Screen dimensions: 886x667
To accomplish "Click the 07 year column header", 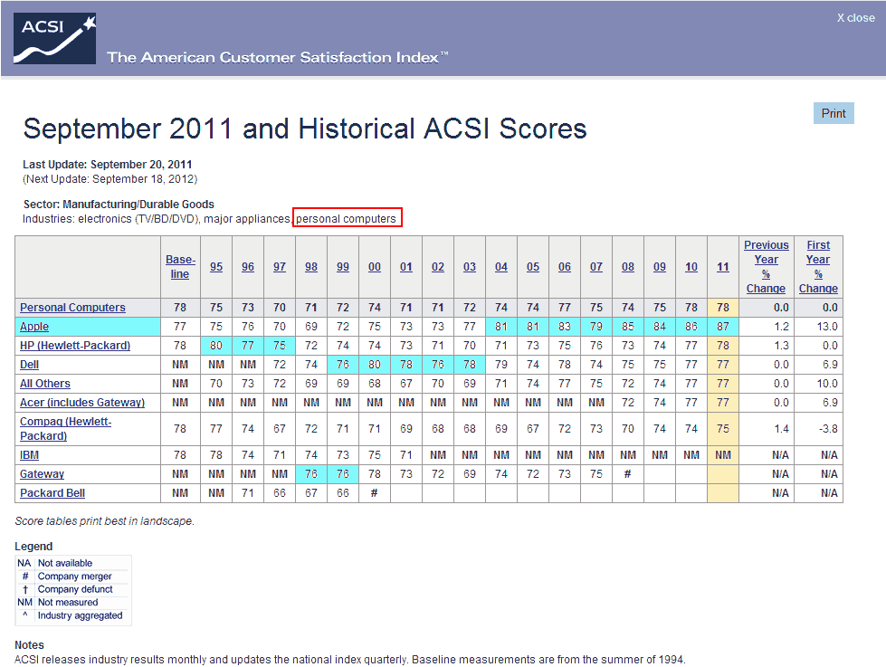I will (595, 267).
